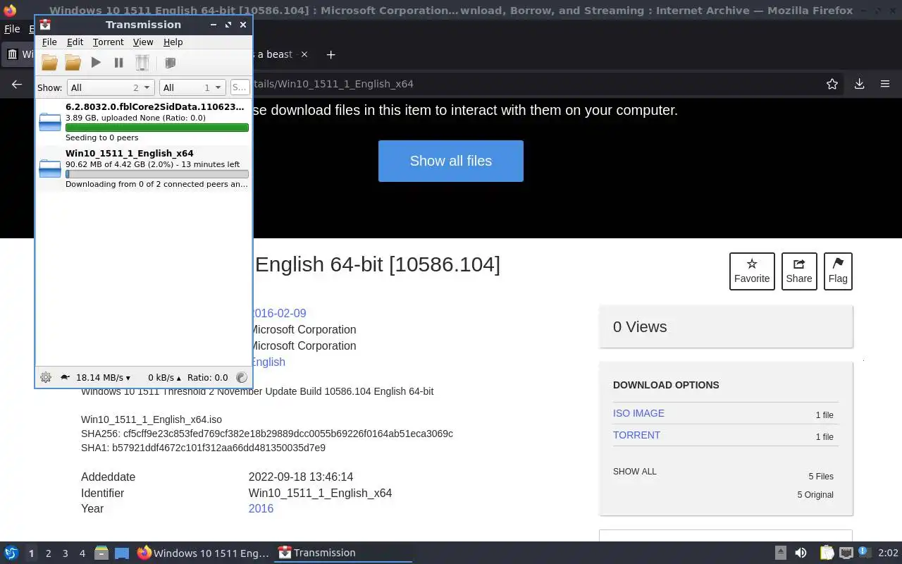The image size is (902, 564).
Task: Click the 0 kB/s upload speed indicator
Action: [x=164, y=377]
